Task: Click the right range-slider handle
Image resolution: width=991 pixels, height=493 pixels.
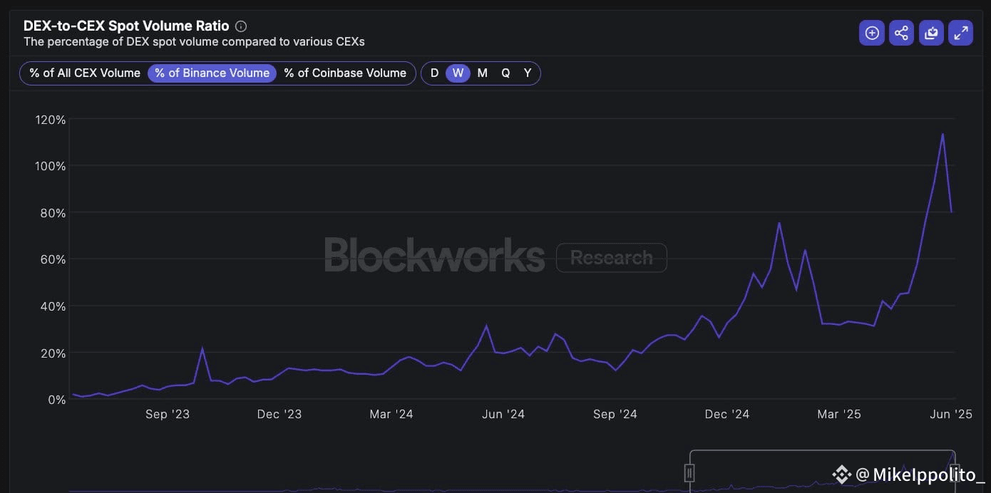Action: pos(955,472)
